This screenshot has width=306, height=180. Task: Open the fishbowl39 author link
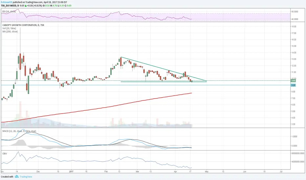point(6,2)
